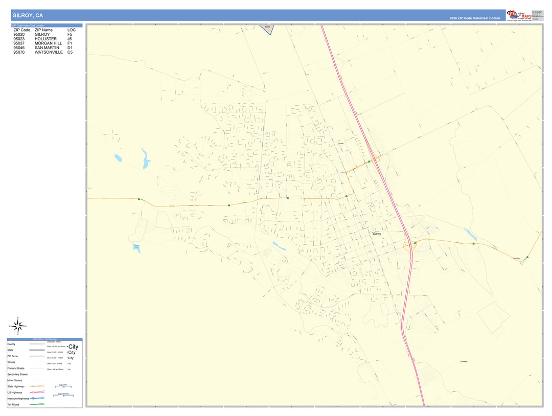The width and height of the screenshot is (552, 416).
Task: Click WATSONVILLE in the ZIP Name column
Action: pyautogui.click(x=49, y=52)
